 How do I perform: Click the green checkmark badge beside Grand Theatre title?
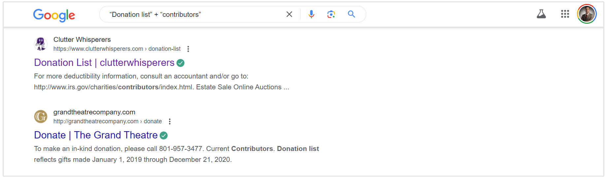[x=164, y=135]
